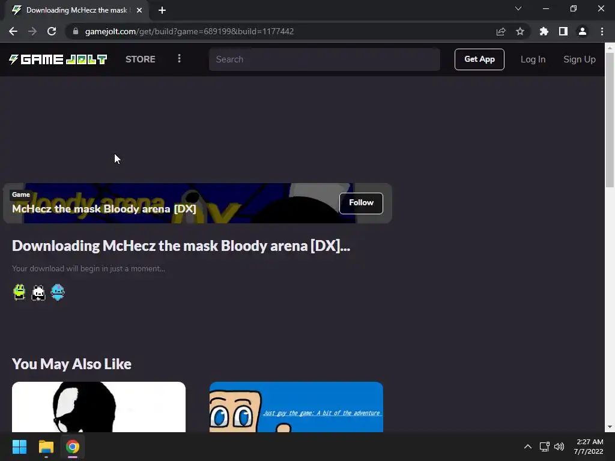Open the black silhouette game thumbnail
Image resolution: width=615 pixels, height=461 pixels.
[99, 407]
